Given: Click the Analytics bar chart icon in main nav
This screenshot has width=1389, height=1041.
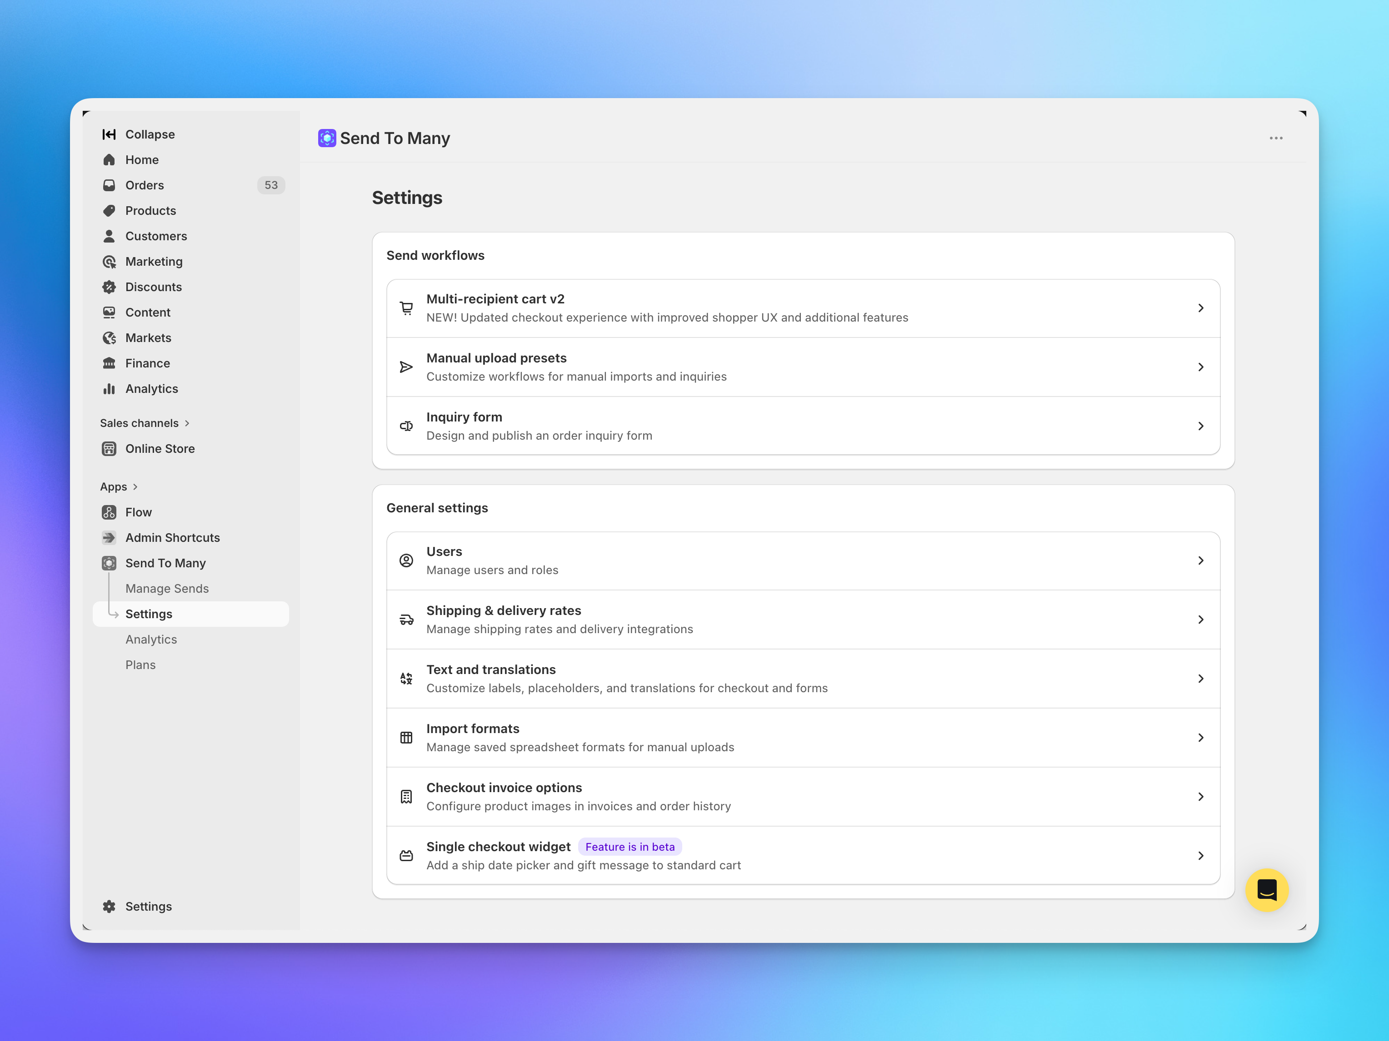Looking at the screenshot, I should click(x=109, y=389).
